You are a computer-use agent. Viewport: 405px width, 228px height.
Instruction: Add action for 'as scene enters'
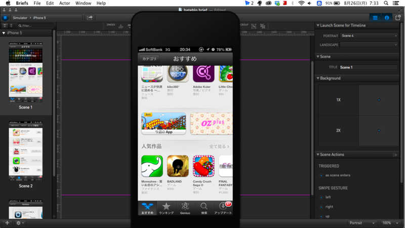tap(321, 175)
